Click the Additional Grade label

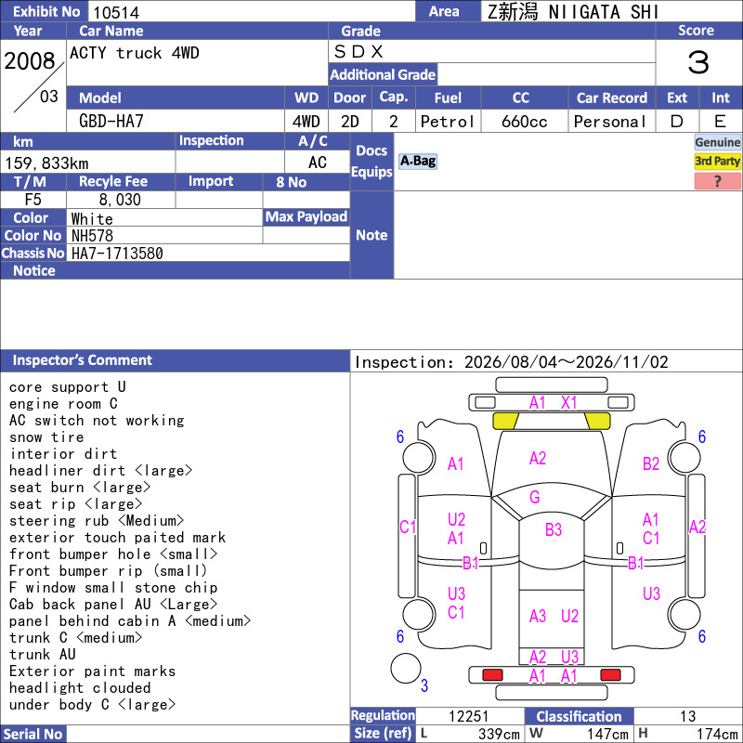383,74
